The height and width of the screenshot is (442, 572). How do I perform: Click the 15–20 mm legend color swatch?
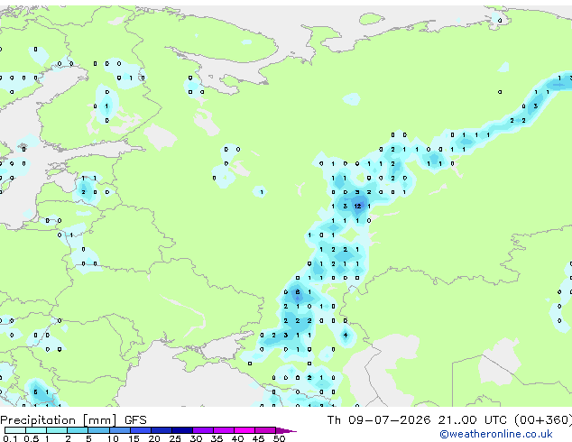140,430
